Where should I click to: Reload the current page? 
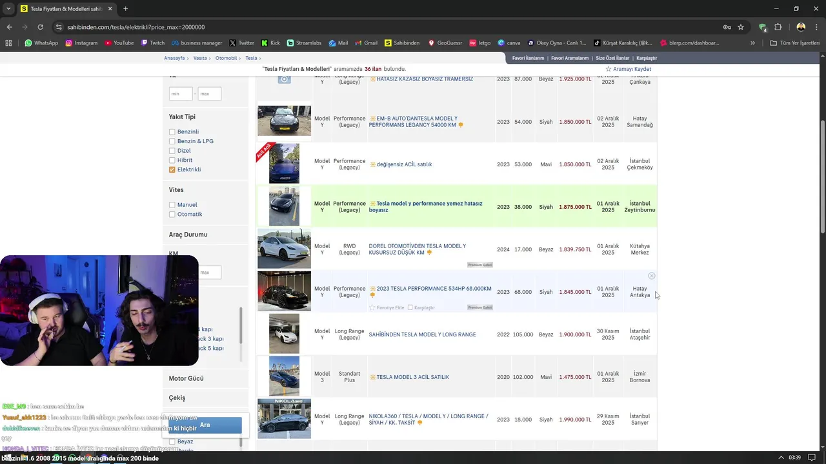(40, 27)
